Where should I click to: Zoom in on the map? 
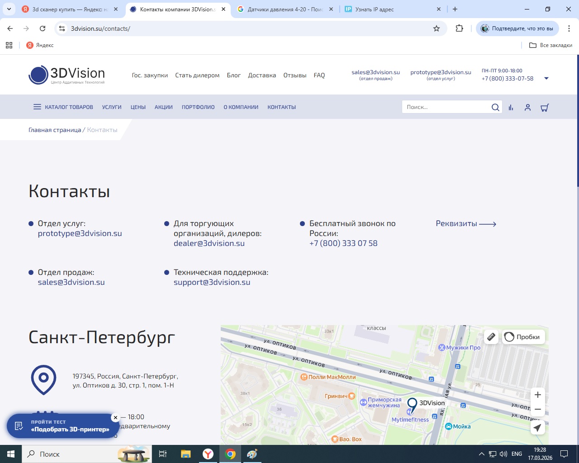537,395
